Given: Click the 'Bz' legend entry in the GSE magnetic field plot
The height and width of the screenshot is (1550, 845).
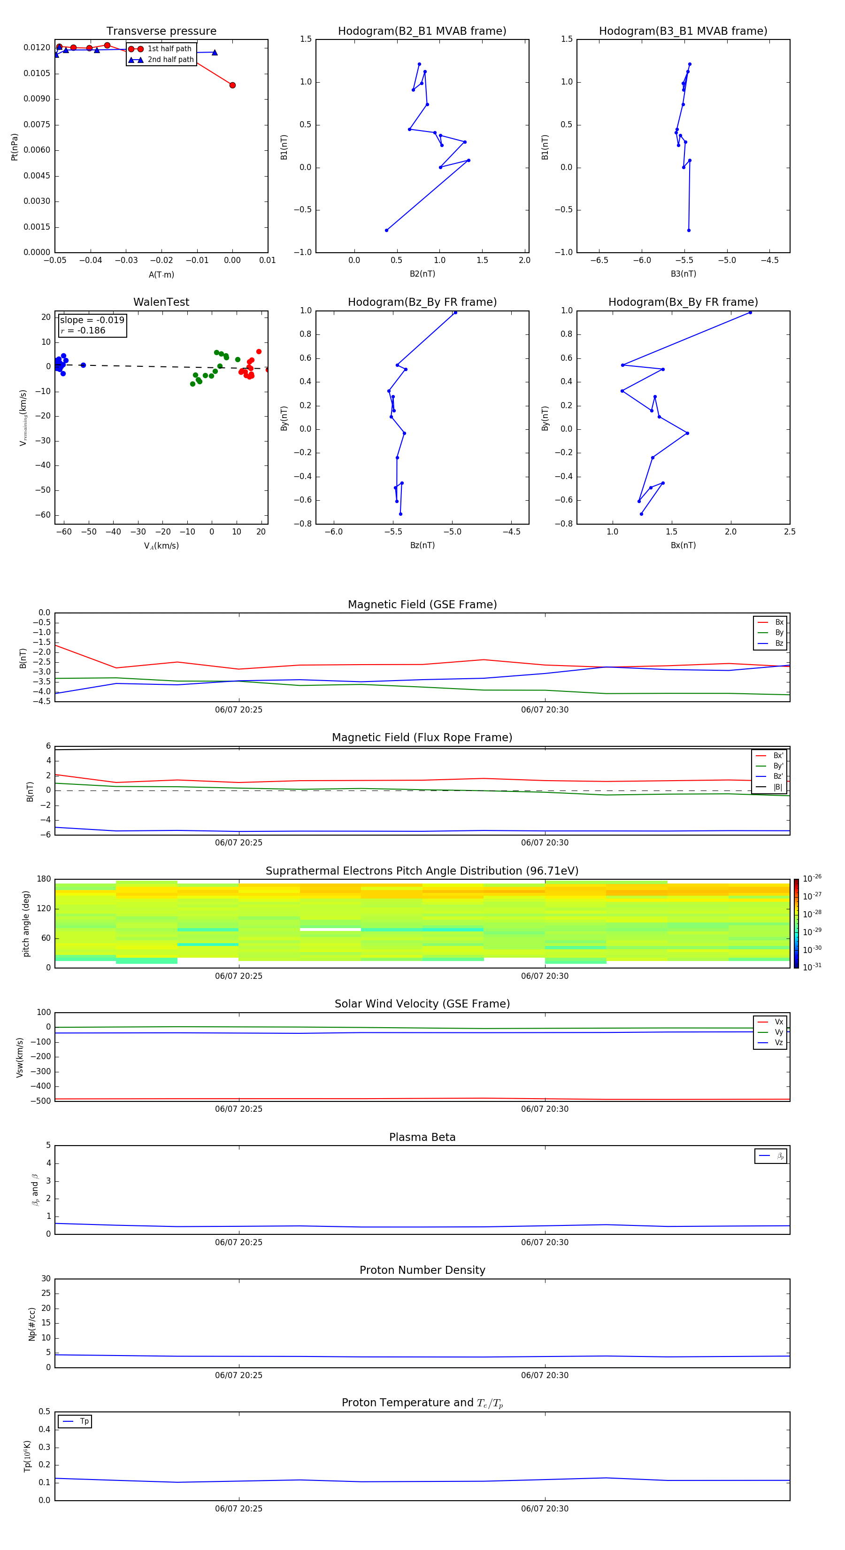Looking at the screenshot, I should coord(770,643).
